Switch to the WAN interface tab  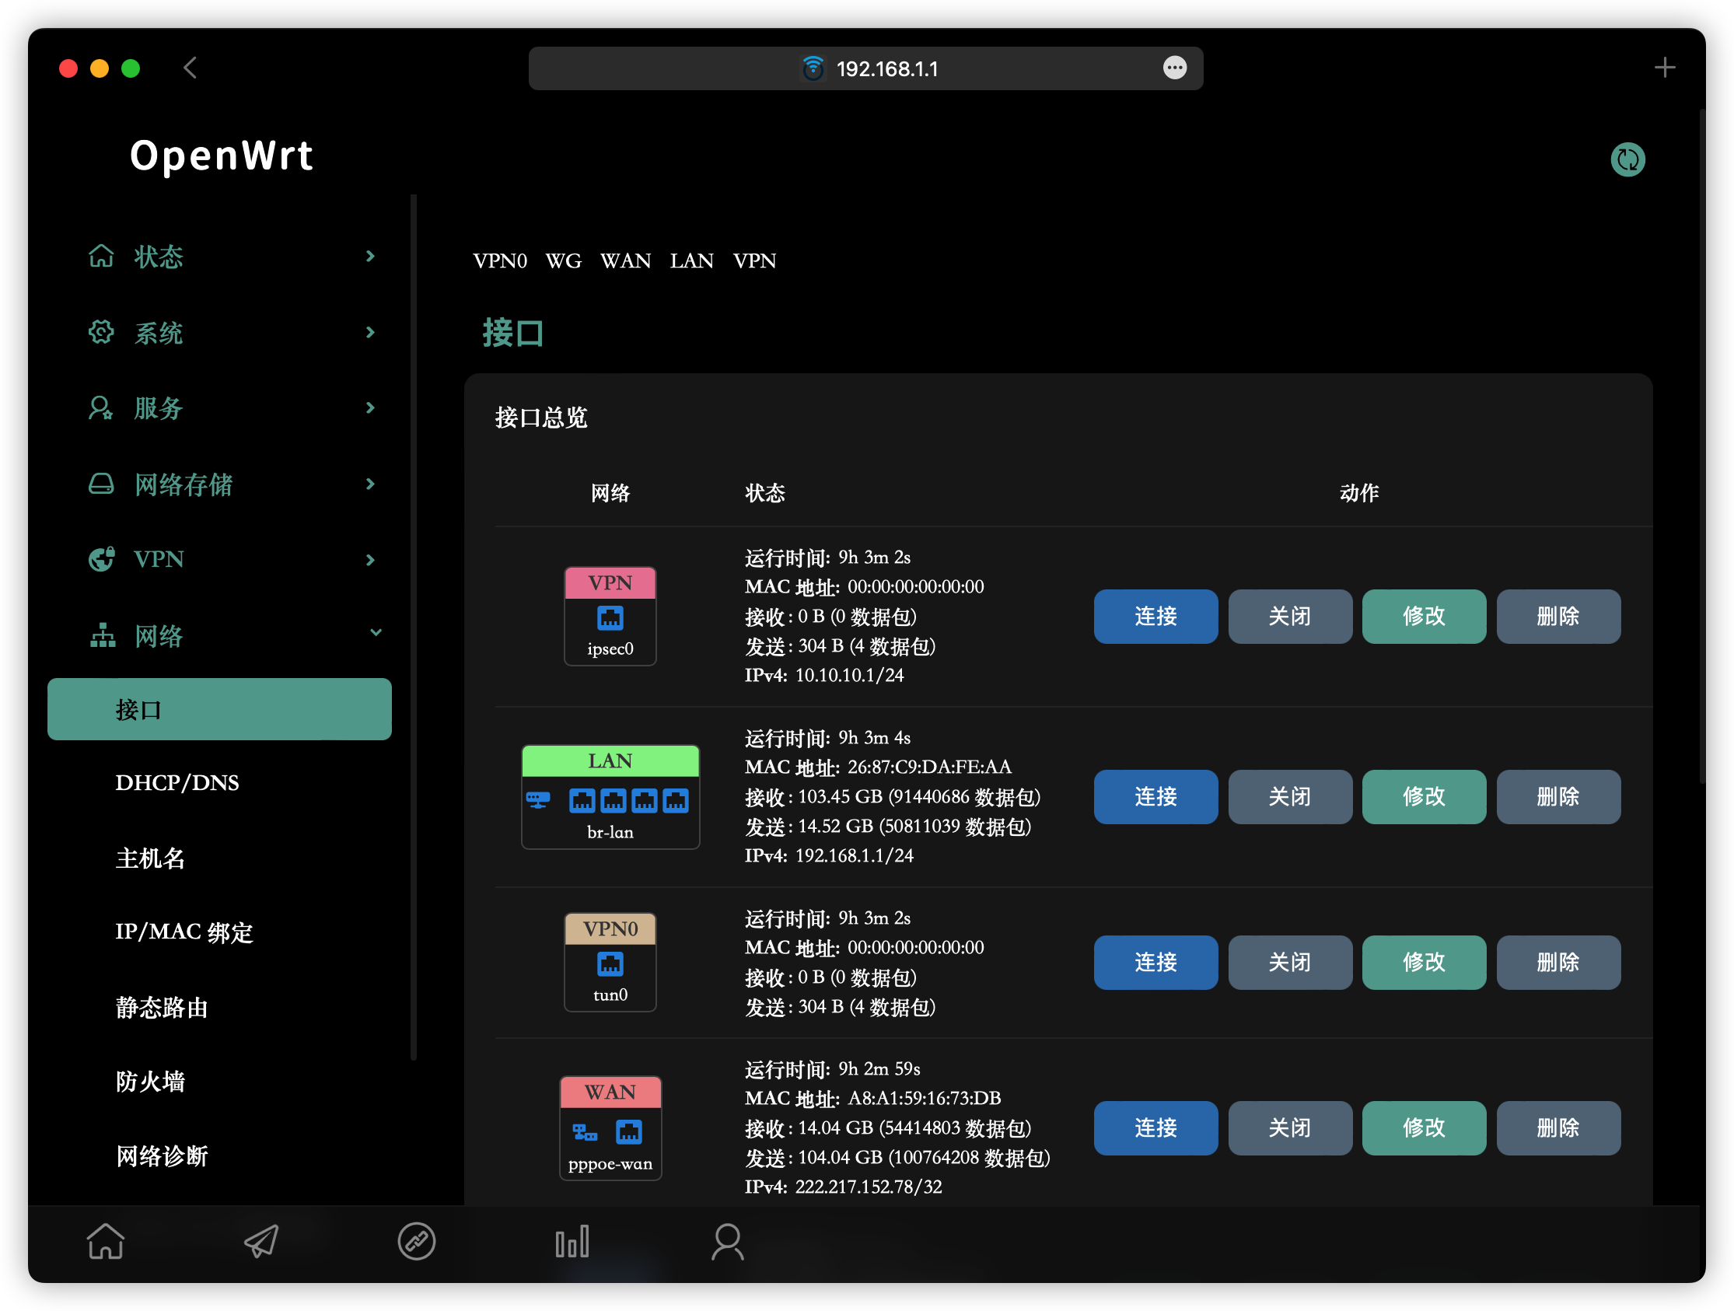(624, 260)
